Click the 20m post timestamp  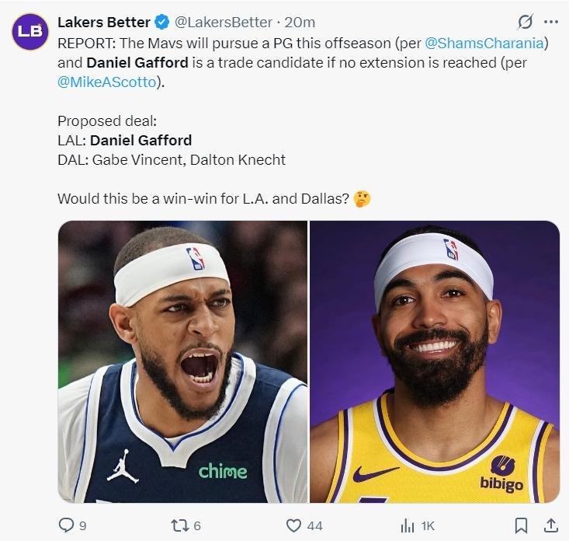[301, 22]
